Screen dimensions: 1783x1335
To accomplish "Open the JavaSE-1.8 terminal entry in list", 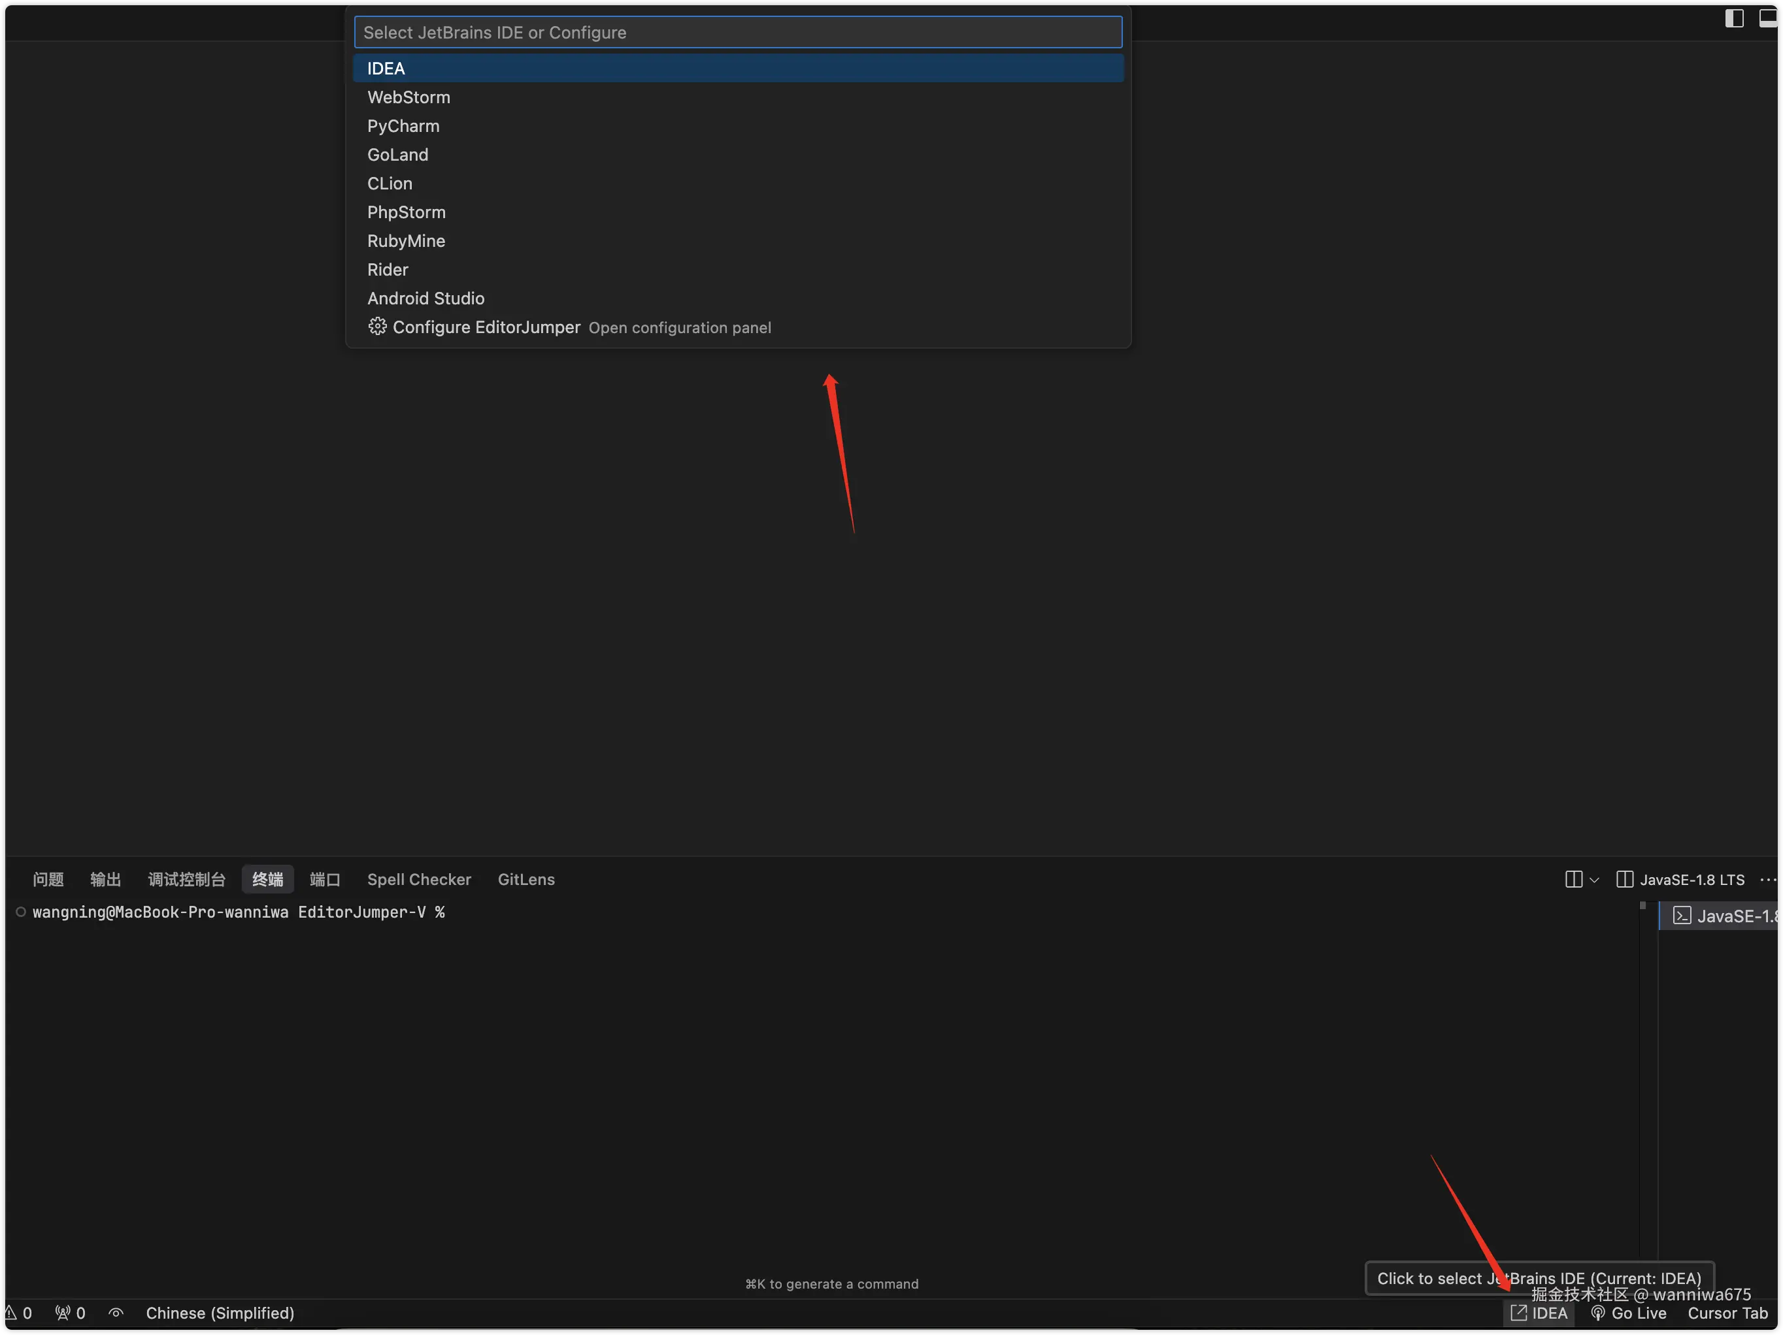I will pyautogui.click(x=1725, y=916).
